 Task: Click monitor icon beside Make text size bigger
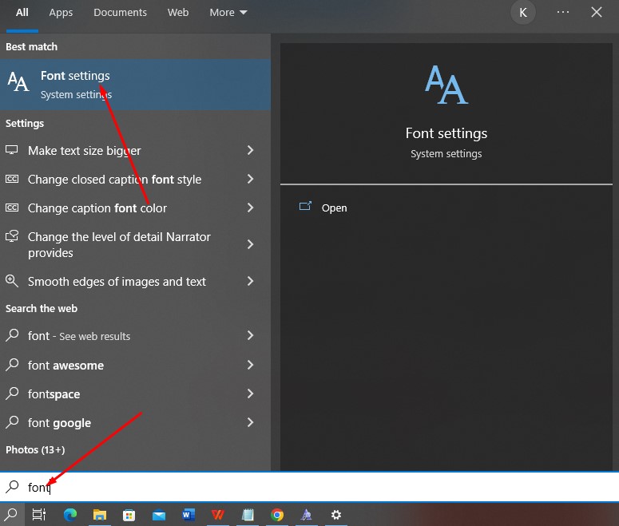point(11,150)
